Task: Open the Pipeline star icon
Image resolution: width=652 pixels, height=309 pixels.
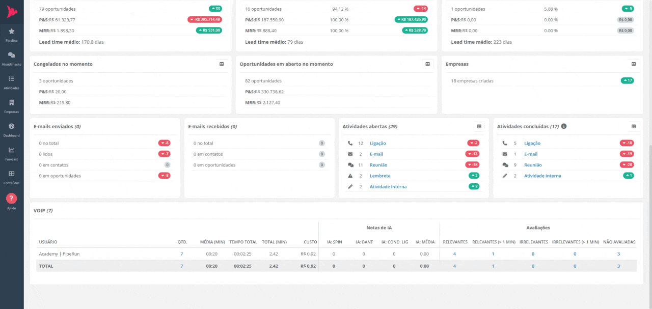Action: pyautogui.click(x=12, y=32)
